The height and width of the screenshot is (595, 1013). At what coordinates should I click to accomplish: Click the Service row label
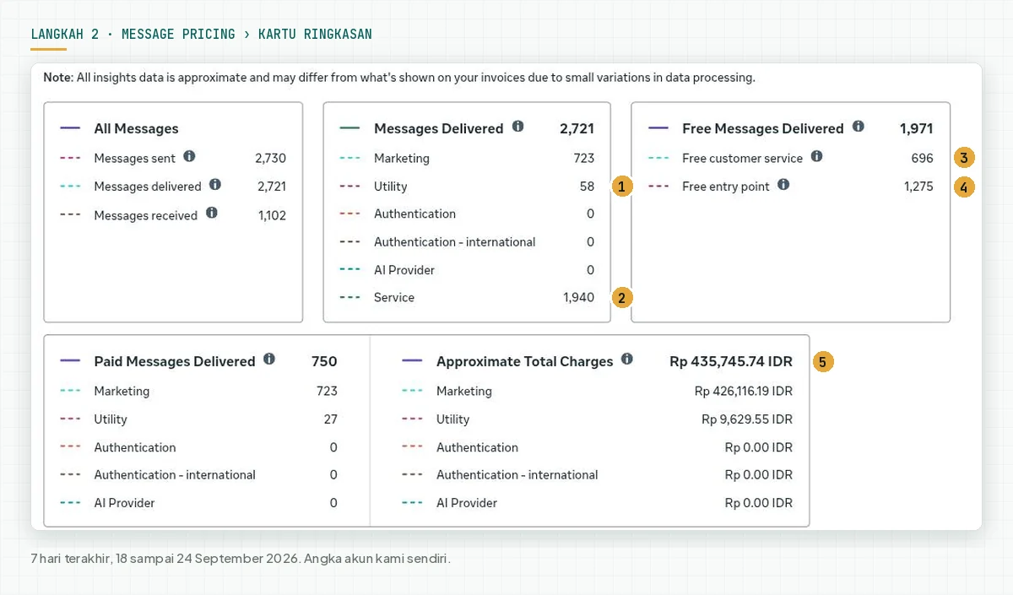394,297
